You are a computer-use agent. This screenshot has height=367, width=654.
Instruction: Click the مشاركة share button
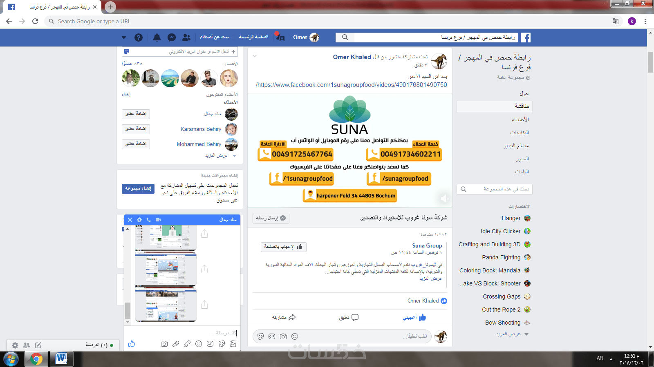pos(284,317)
